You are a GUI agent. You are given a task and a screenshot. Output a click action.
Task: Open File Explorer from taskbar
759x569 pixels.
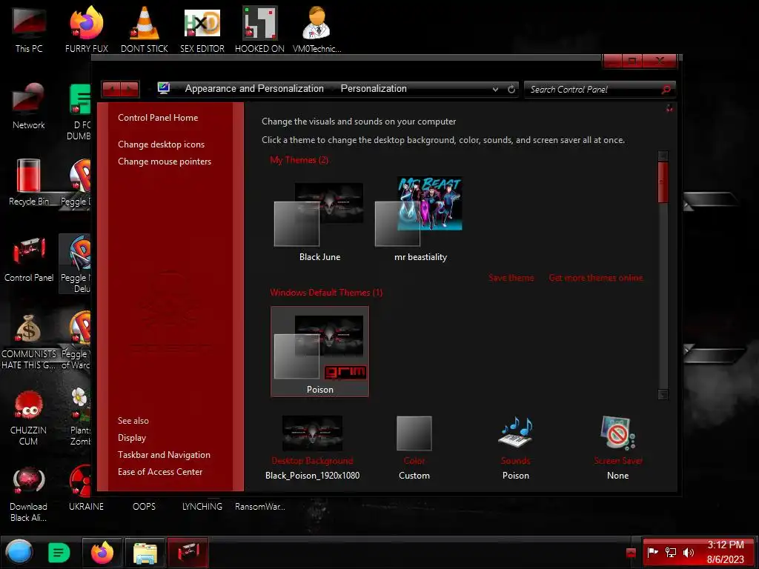point(145,553)
